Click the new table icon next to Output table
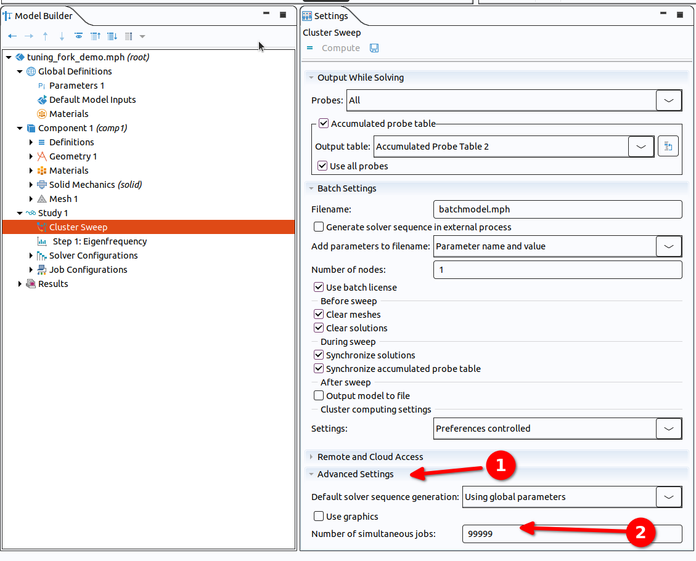This screenshot has width=696, height=561. tap(668, 147)
